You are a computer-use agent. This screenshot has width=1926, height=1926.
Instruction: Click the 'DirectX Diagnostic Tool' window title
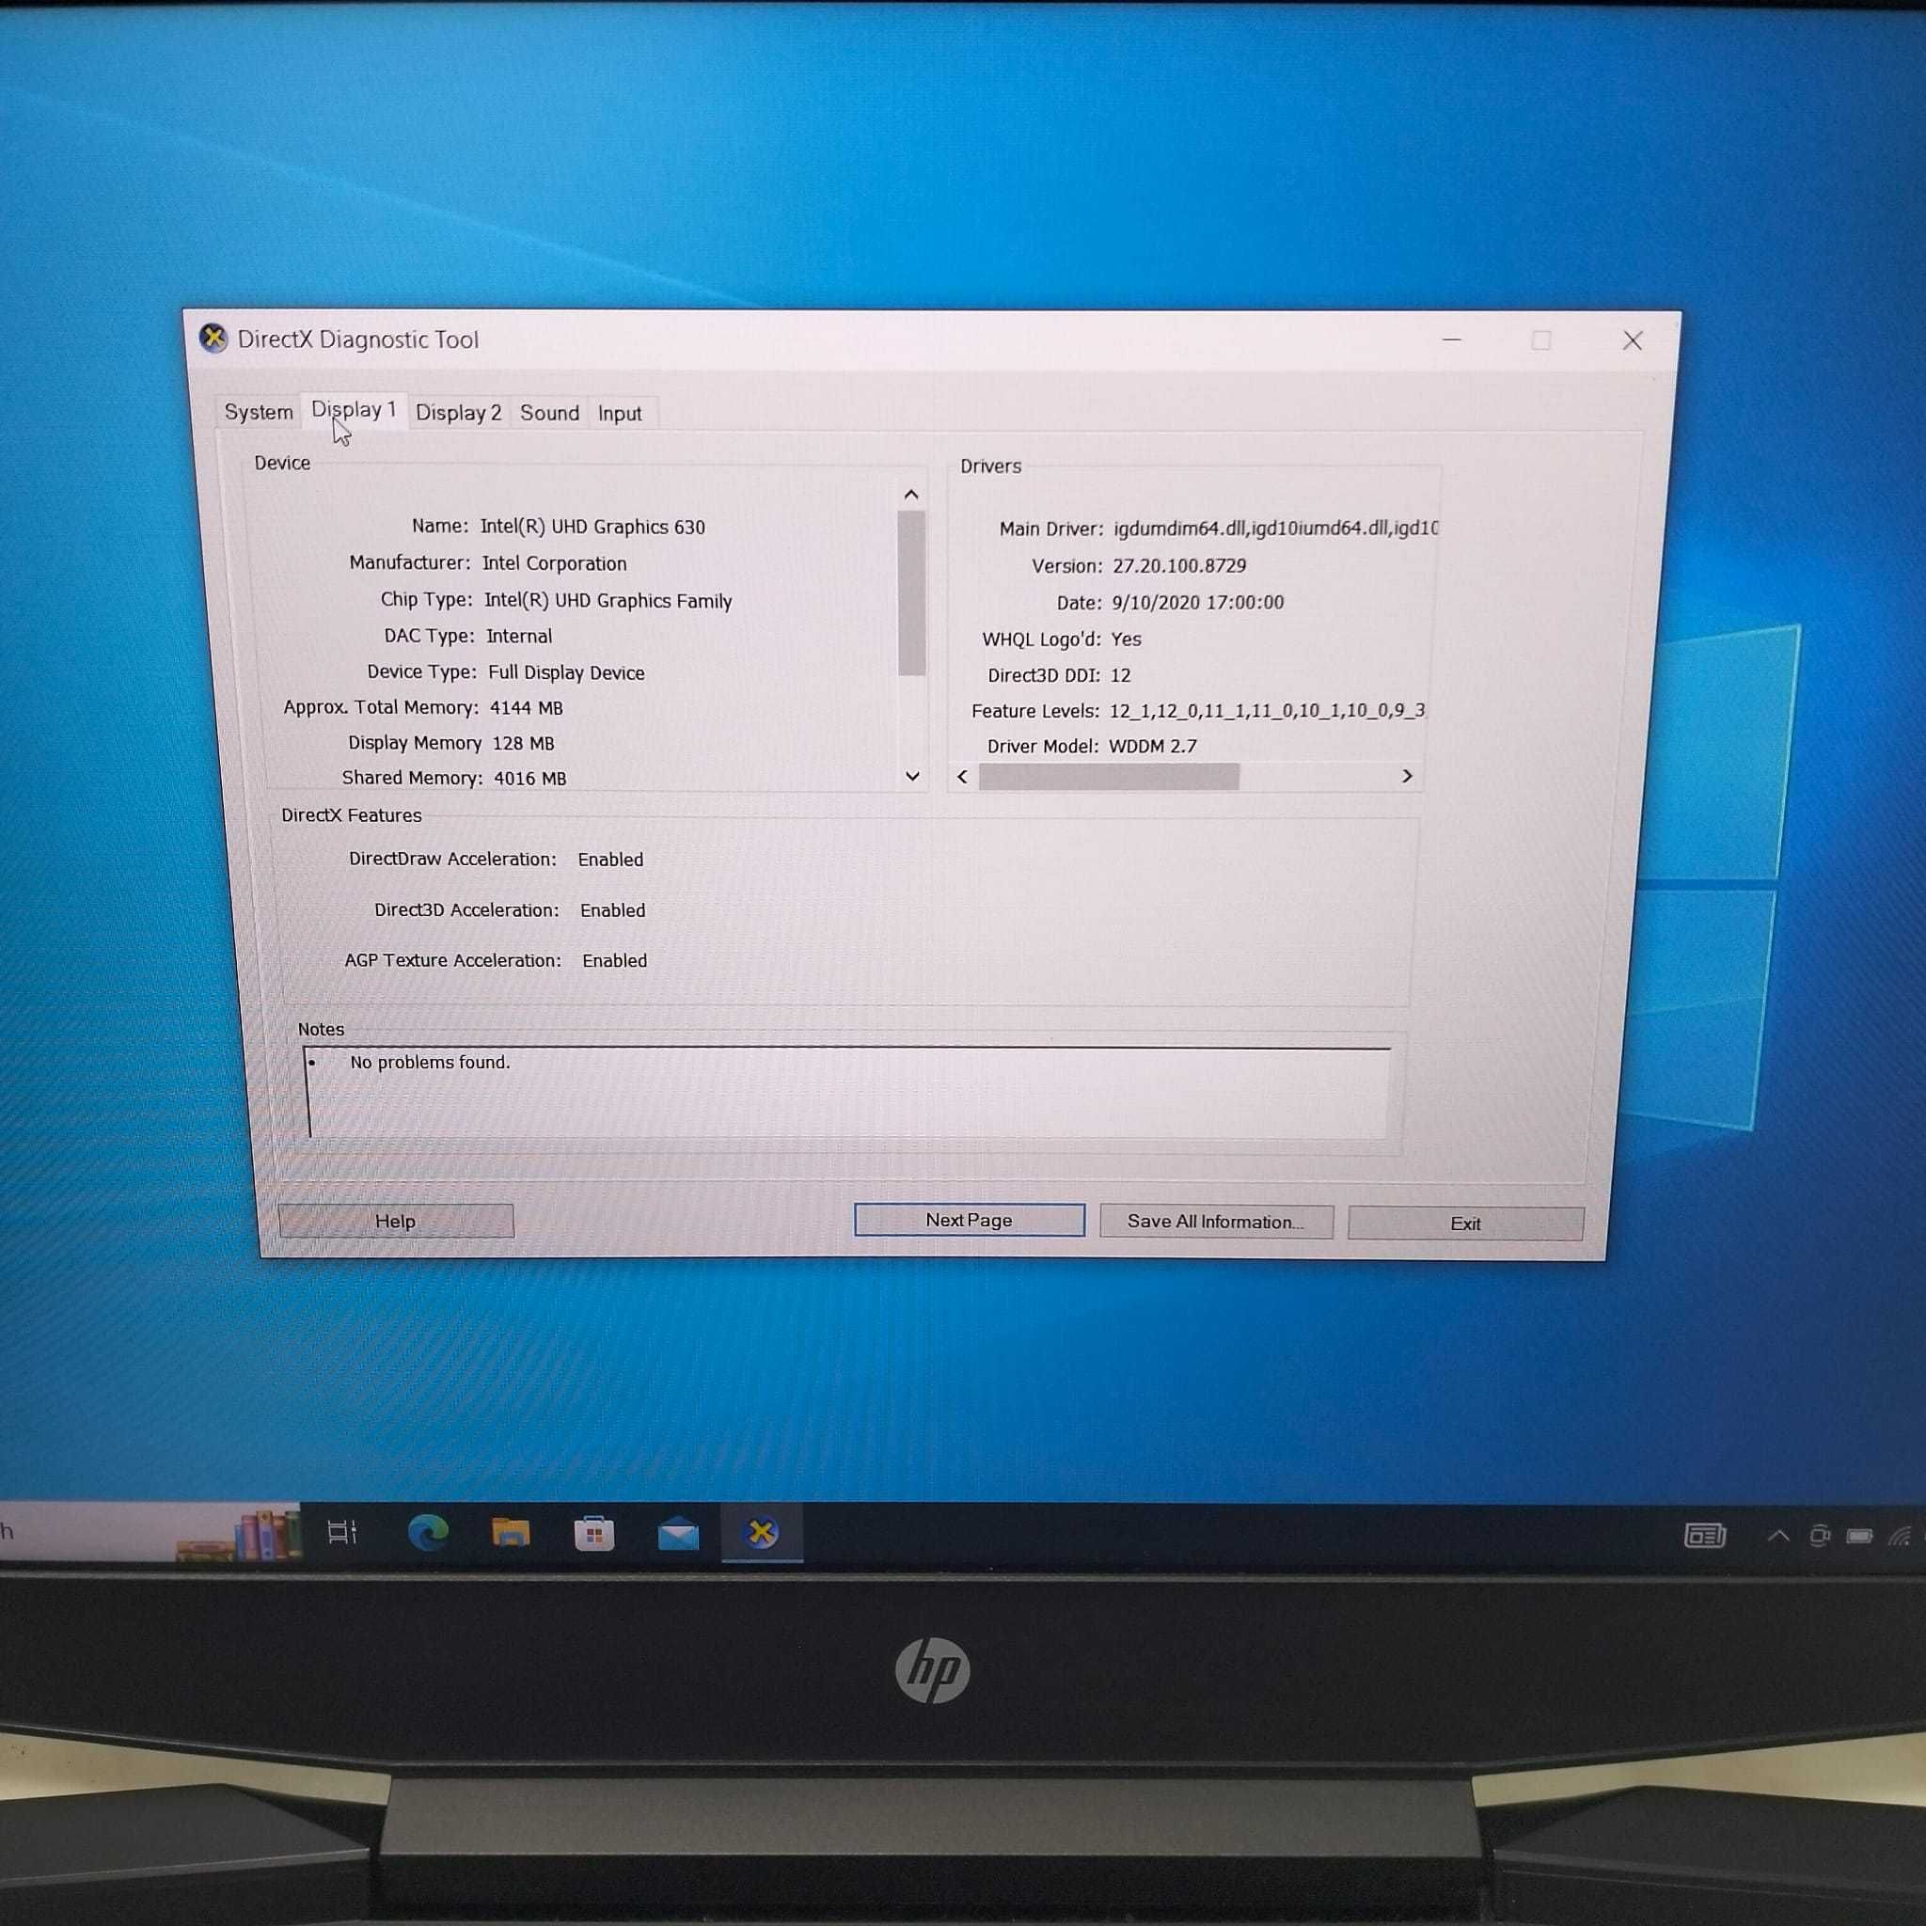point(358,339)
